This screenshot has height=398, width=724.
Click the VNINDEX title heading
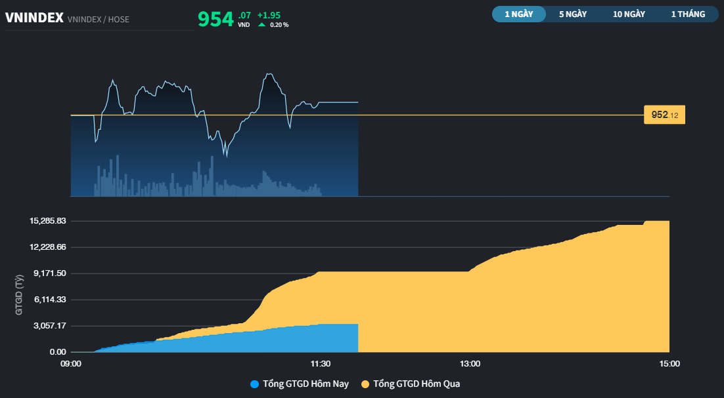coord(34,18)
